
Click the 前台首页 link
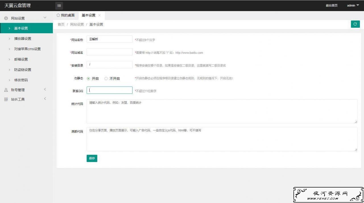coord(332,5)
